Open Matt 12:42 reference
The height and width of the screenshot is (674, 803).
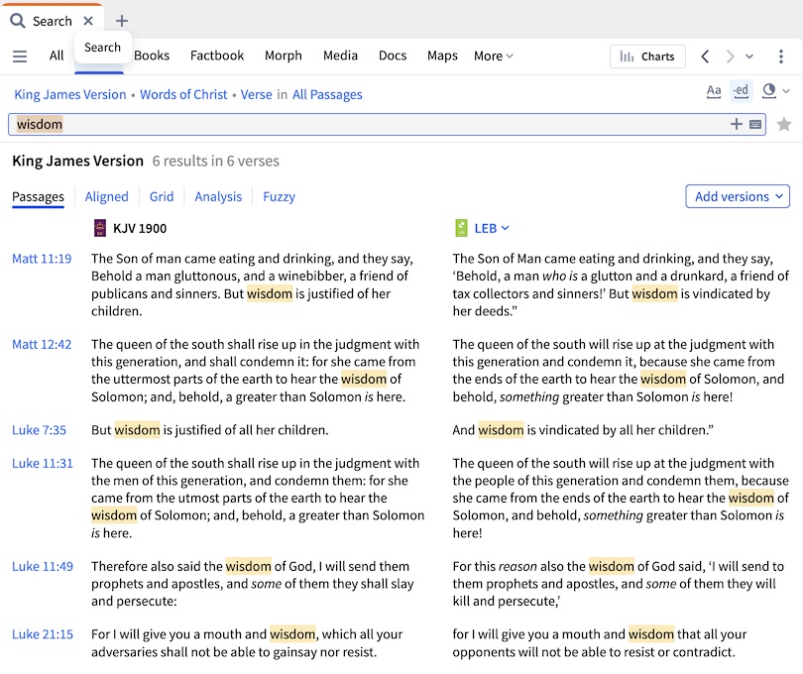(42, 344)
